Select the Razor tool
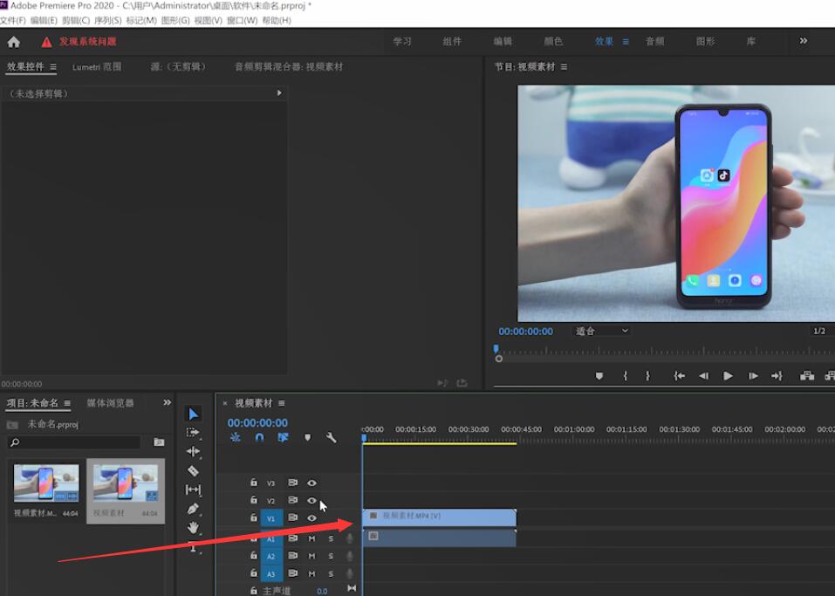 [193, 471]
